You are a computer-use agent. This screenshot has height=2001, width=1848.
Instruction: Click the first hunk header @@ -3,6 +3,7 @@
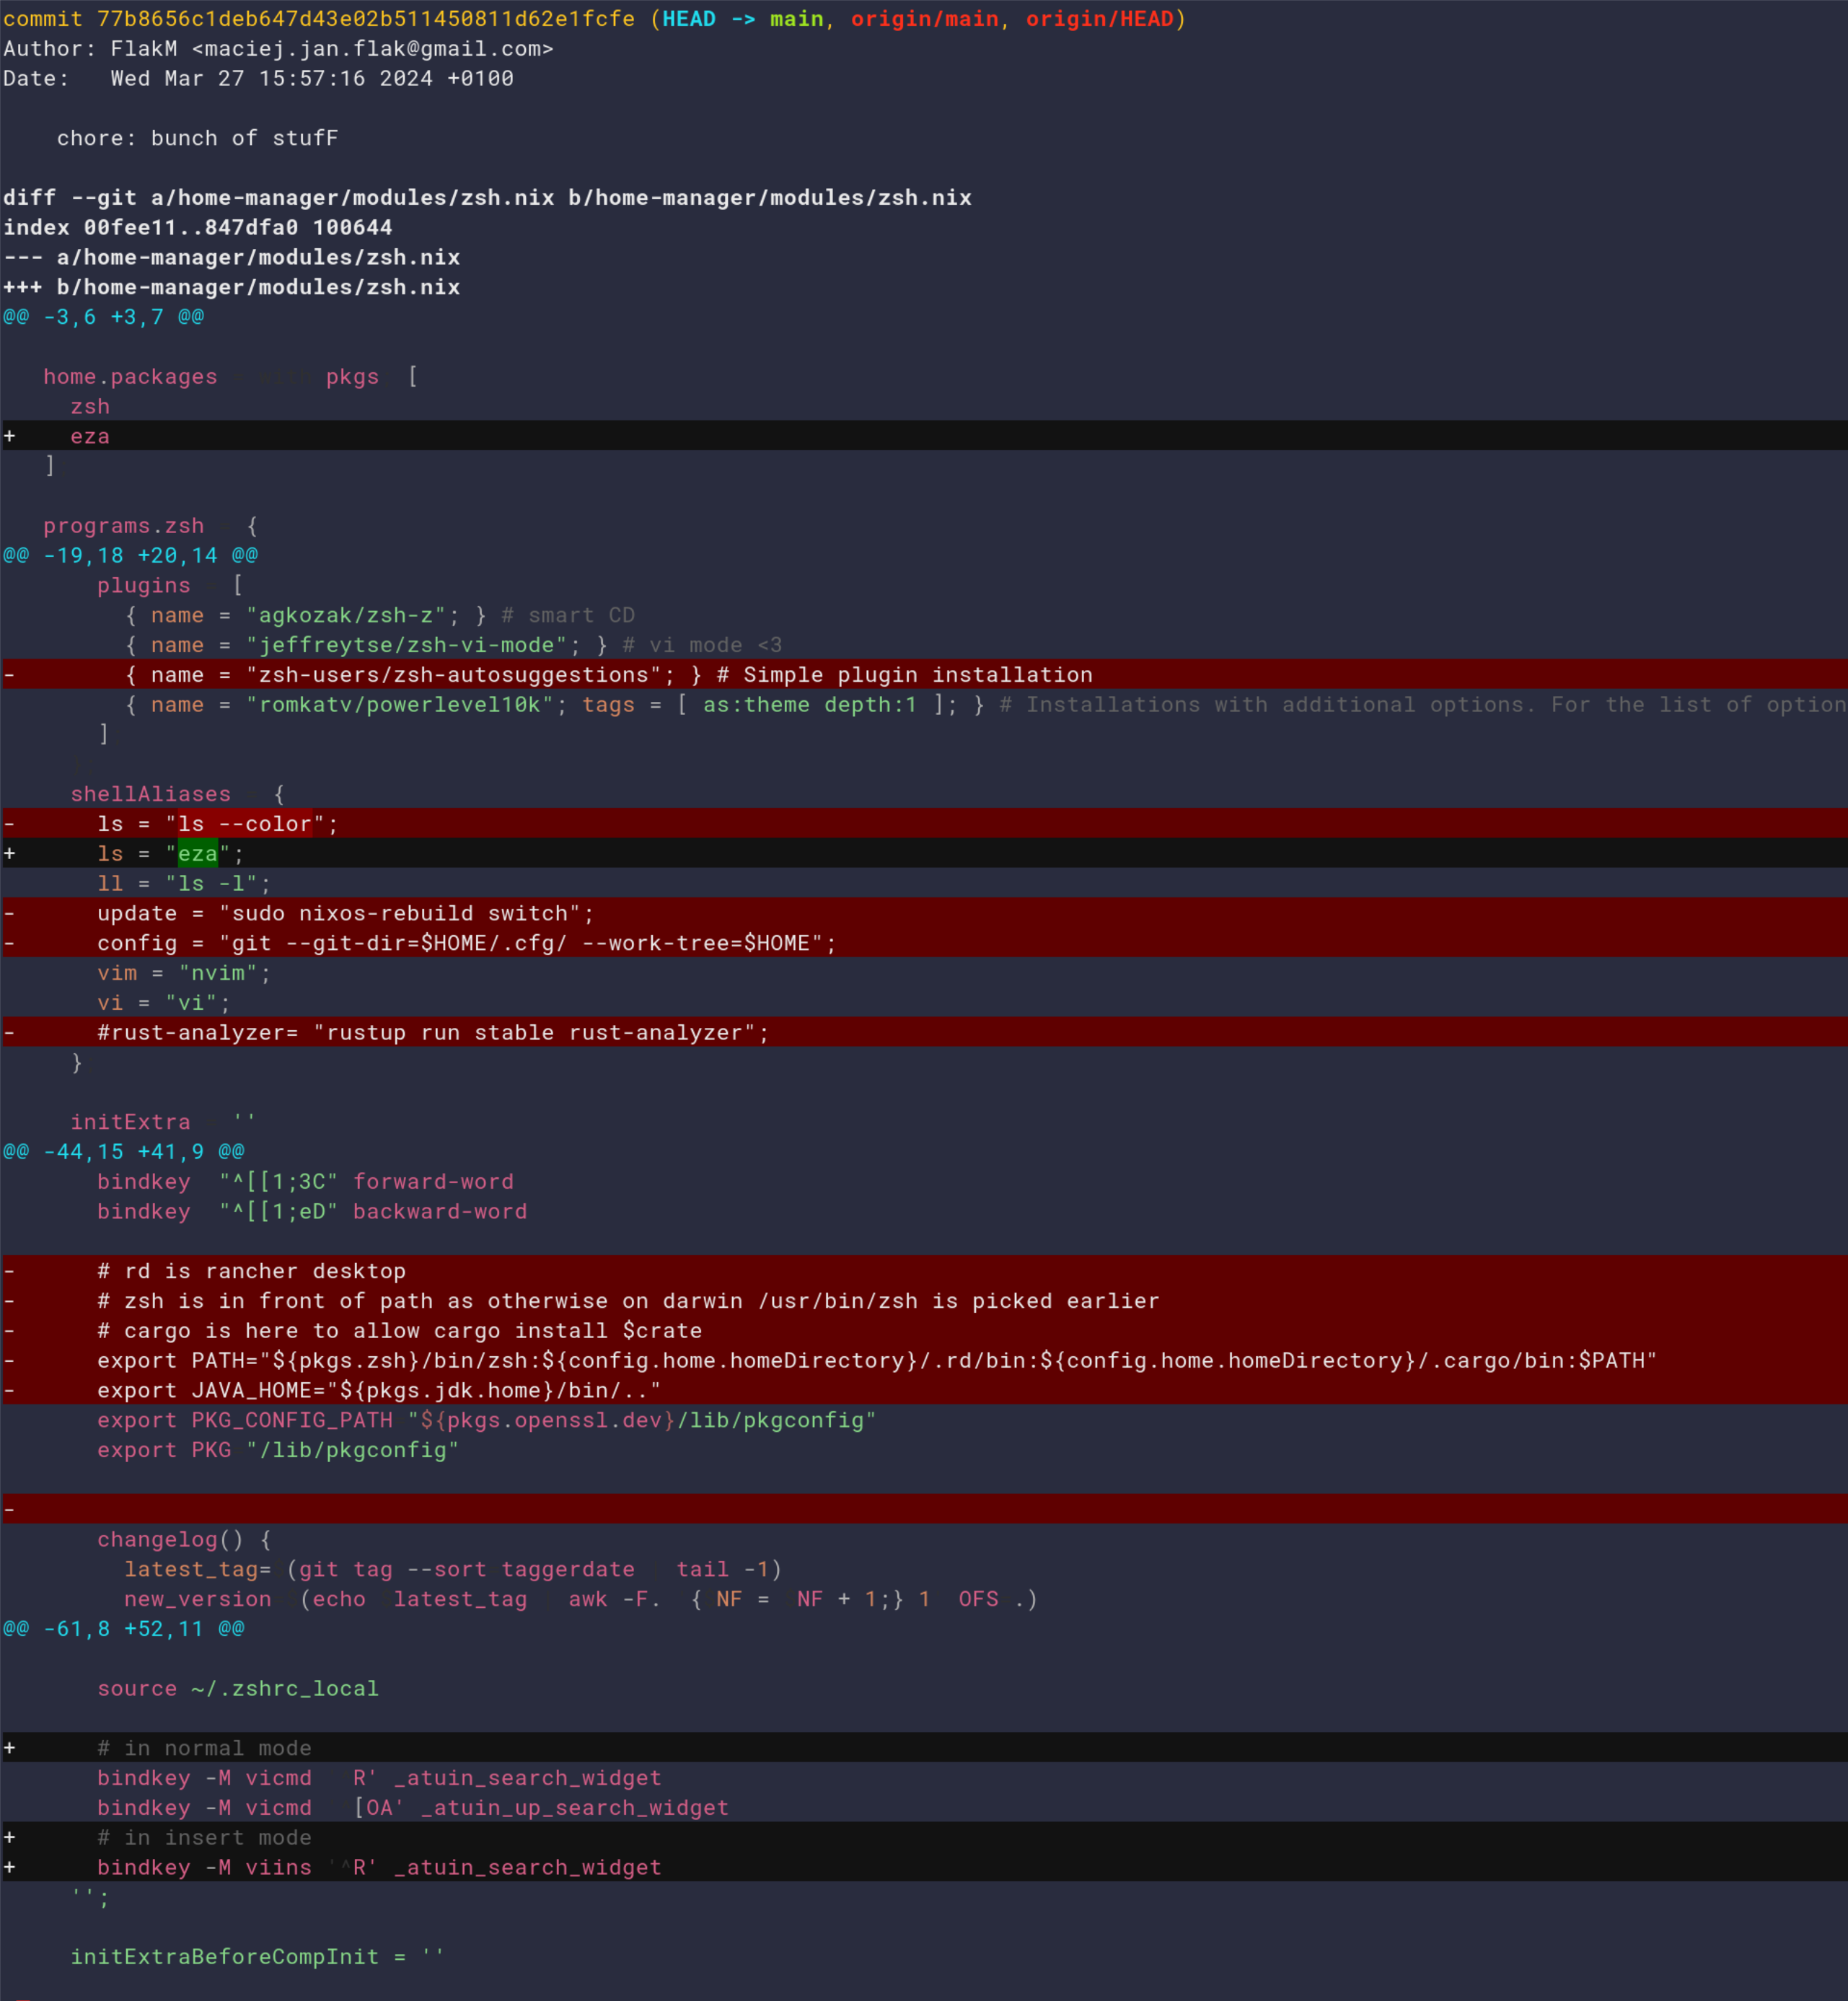pos(103,317)
